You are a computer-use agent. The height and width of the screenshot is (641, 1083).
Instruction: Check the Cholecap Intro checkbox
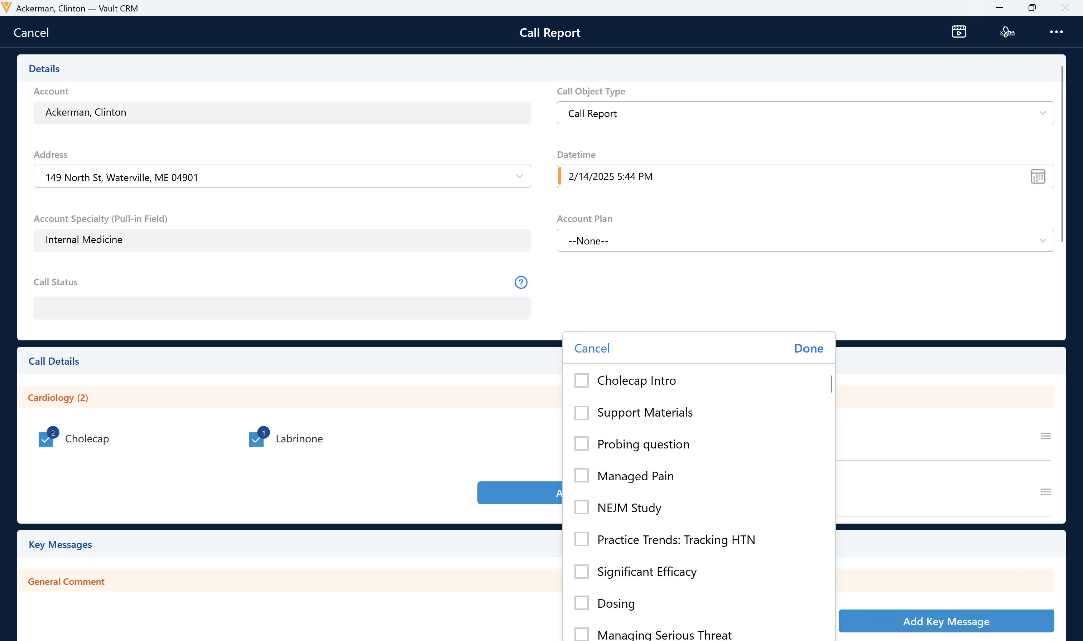pyautogui.click(x=581, y=380)
